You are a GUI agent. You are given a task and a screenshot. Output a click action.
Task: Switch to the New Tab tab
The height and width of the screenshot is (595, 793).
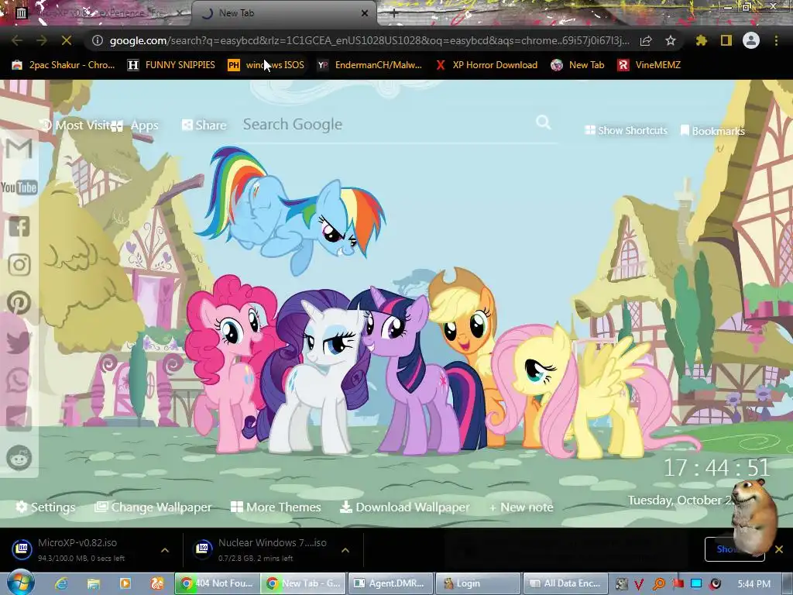(x=283, y=13)
